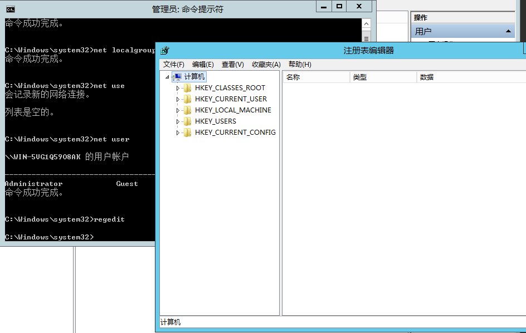Viewport: 526px width, 333px height.
Task: Open the 查看(V) menu
Action: [x=232, y=64]
